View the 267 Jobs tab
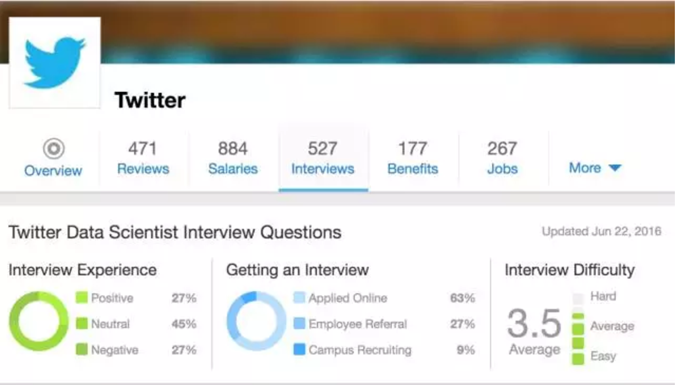The height and width of the screenshot is (385, 677). pos(502,158)
